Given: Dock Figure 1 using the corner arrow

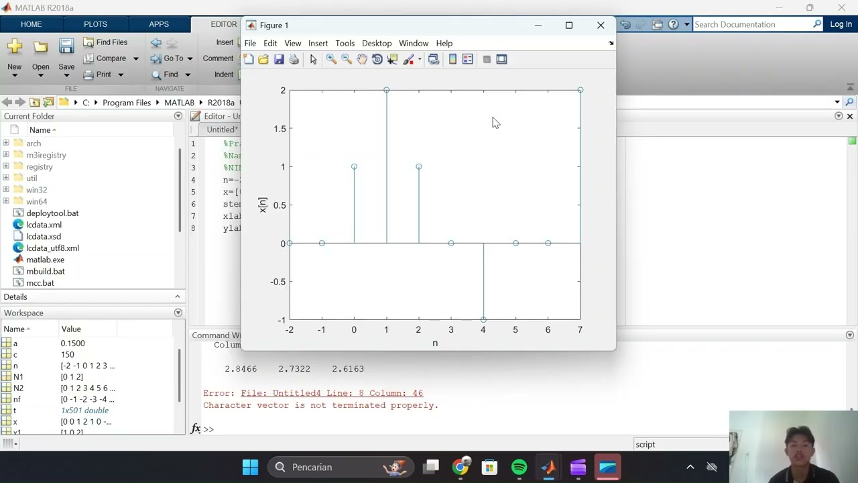Looking at the screenshot, I should 611,43.
